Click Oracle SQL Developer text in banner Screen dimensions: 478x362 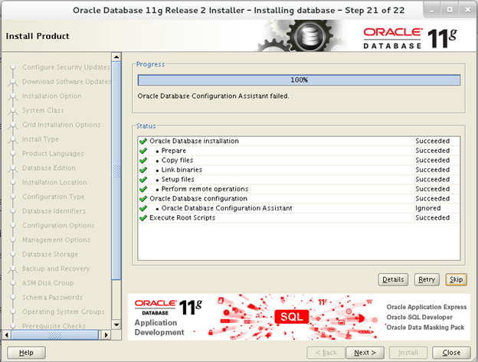tap(419, 318)
